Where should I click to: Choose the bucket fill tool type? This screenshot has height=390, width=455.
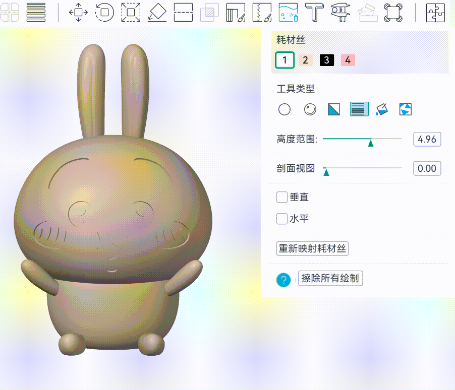[381, 109]
